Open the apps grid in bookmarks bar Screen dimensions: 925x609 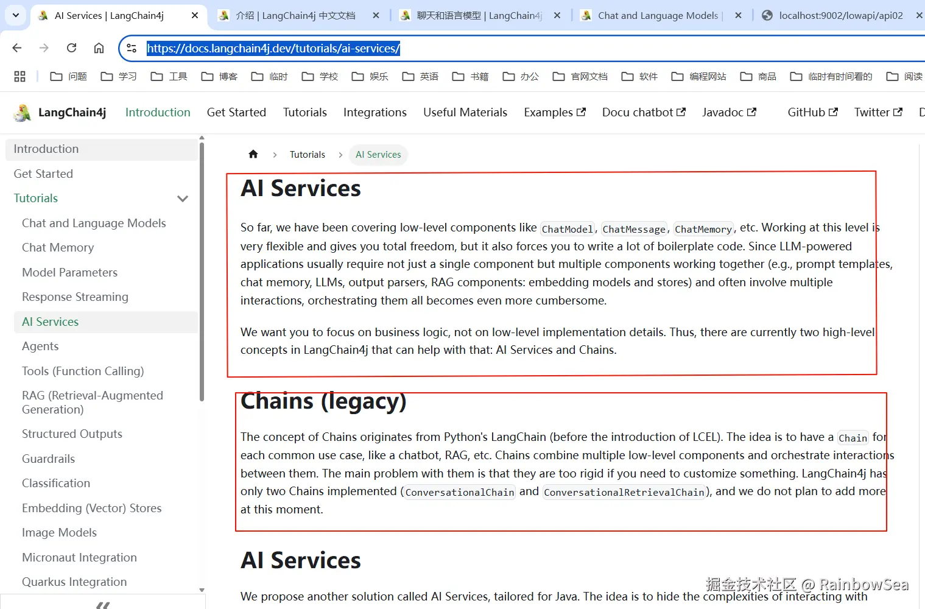click(x=19, y=76)
